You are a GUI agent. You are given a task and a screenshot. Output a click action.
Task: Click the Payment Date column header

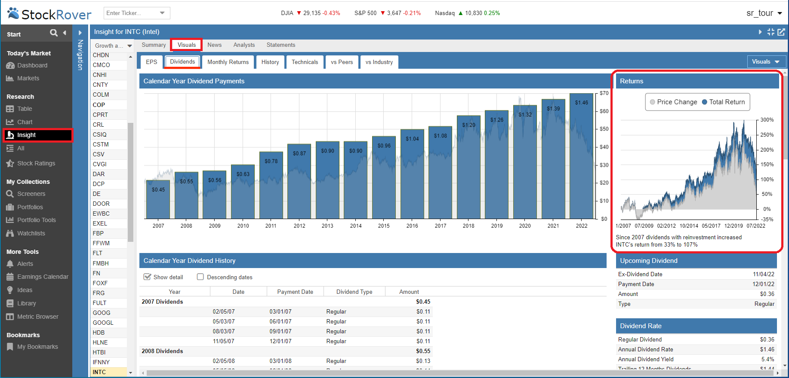point(295,292)
